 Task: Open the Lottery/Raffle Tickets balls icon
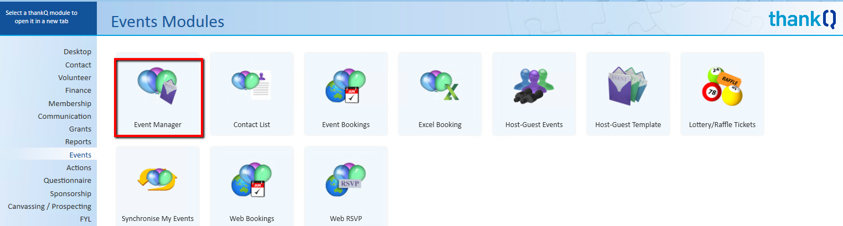coord(722,86)
